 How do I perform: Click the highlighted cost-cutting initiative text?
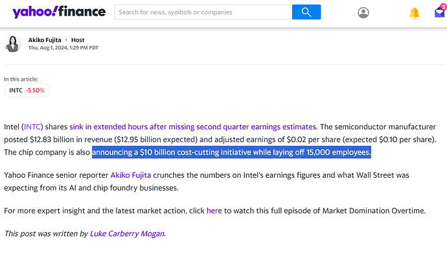click(231, 152)
